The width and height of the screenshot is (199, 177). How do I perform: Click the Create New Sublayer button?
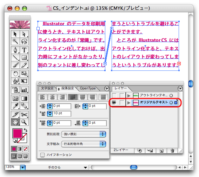tap(150, 151)
